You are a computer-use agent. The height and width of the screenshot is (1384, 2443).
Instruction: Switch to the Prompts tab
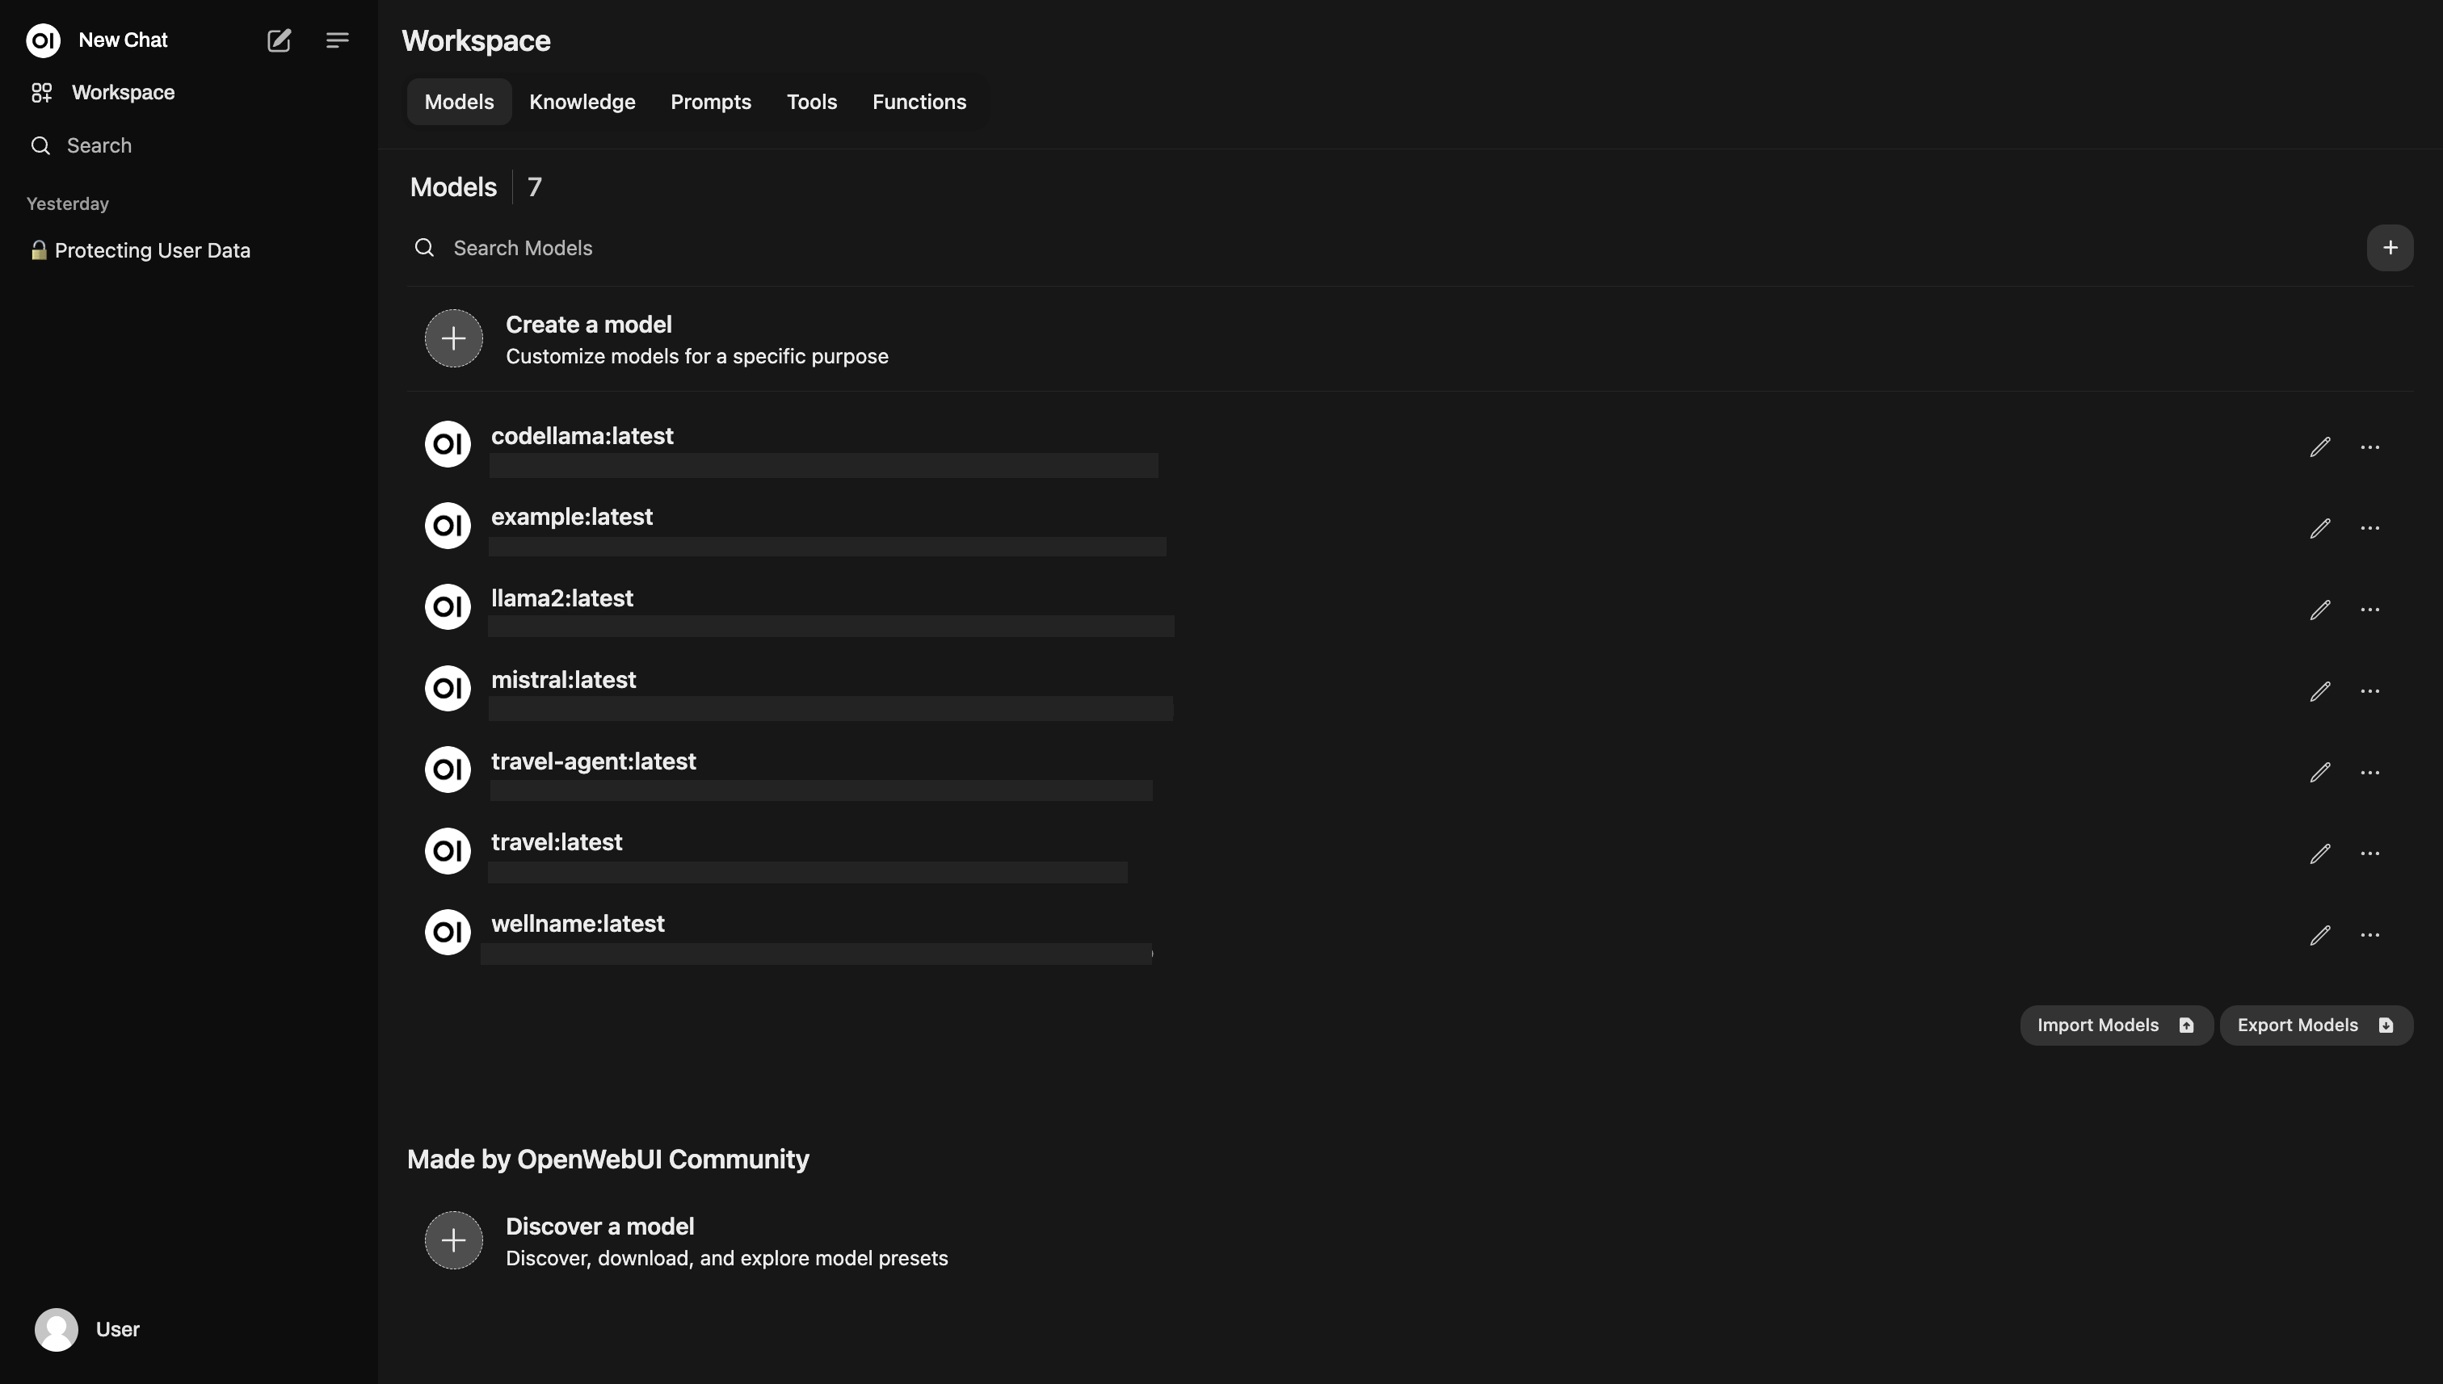coord(710,102)
